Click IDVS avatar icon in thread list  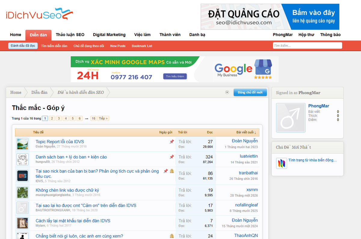click(x=23, y=176)
